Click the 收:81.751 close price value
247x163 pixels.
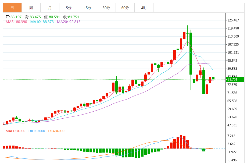(x=71, y=17)
